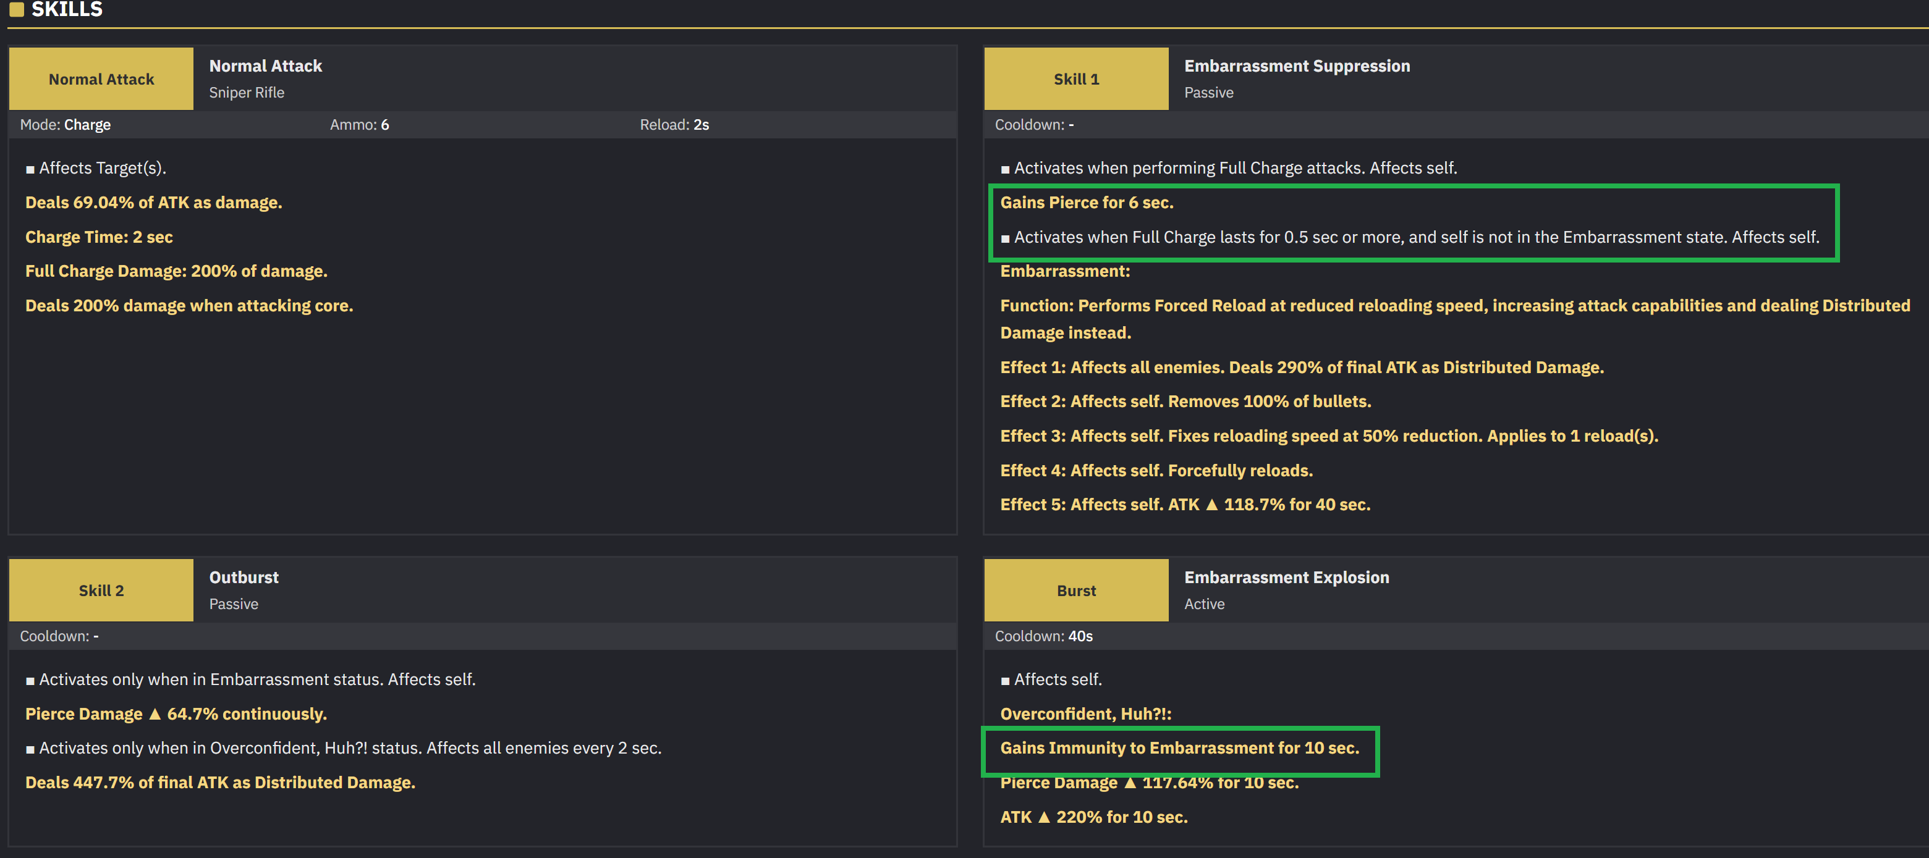Image resolution: width=1929 pixels, height=858 pixels.
Task: Select the Embarrassment Explosion skill title
Action: coord(1286,577)
